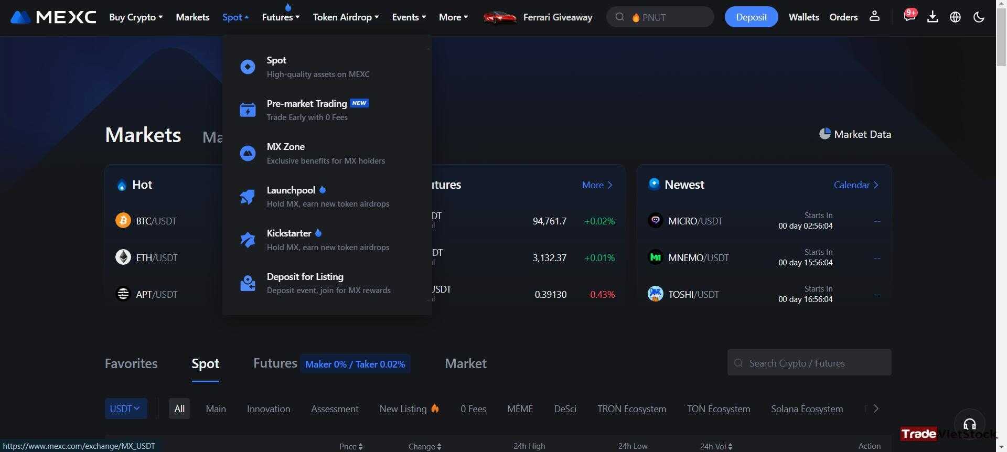Click the MEXC logo
Image resolution: width=1007 pixels, height=452 pixels.
pos(53,17)
